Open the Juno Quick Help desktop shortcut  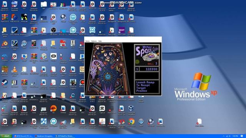[15, 45]
